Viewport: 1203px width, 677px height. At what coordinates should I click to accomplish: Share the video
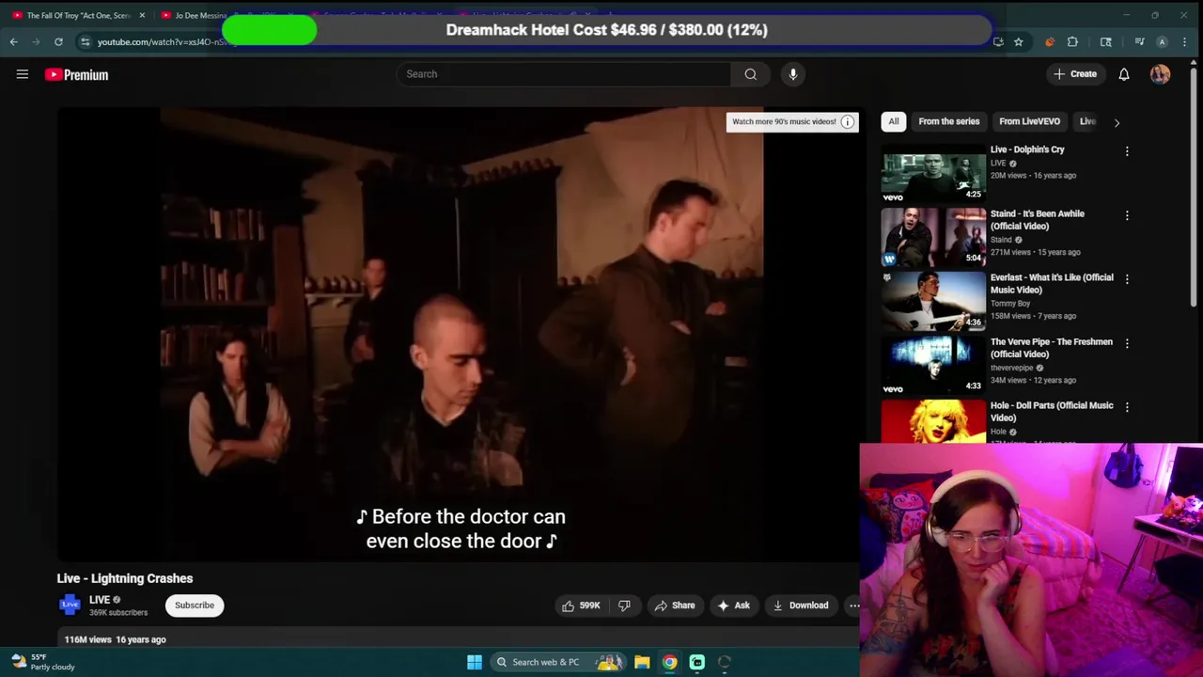click(674, 606)
